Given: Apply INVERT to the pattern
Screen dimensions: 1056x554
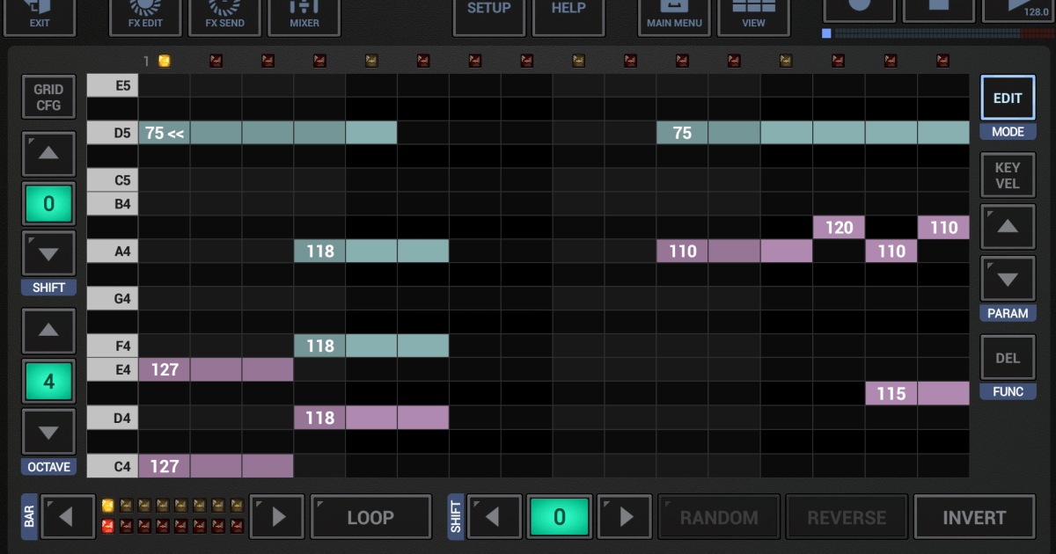Looking at the screenshot, I should coord(975,517).
